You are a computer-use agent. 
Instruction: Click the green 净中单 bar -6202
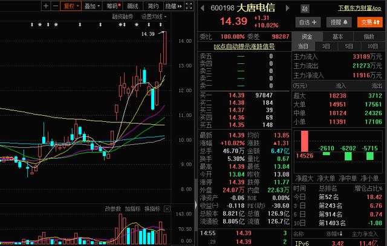348,156
